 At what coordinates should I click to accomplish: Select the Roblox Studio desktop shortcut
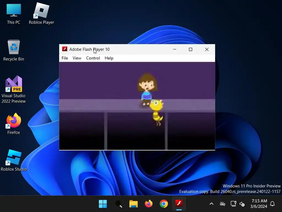pos(14,160)
